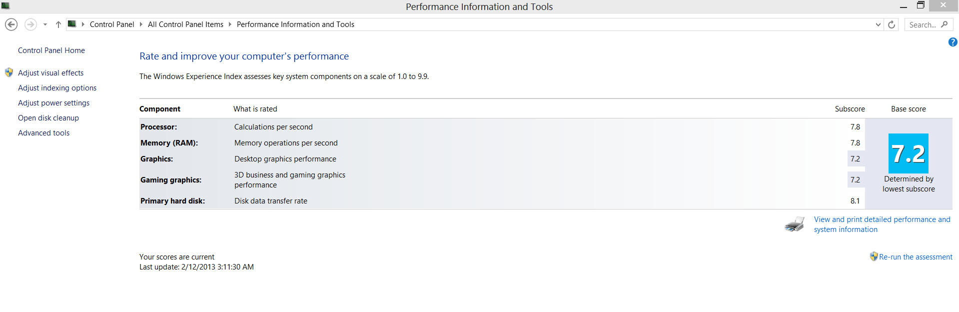959x312 pixels.
Task: Open the Recent locations dropdown arrow
Action: (45, 24)
